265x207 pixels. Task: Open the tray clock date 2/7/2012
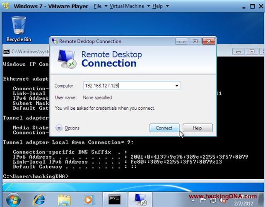coord(243,203)
